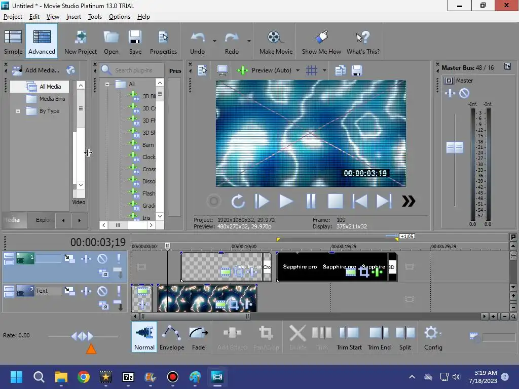Viewport: 519px width, 389px height.
Task: Open Track FX on Text track
Action: tap(86, 291)
